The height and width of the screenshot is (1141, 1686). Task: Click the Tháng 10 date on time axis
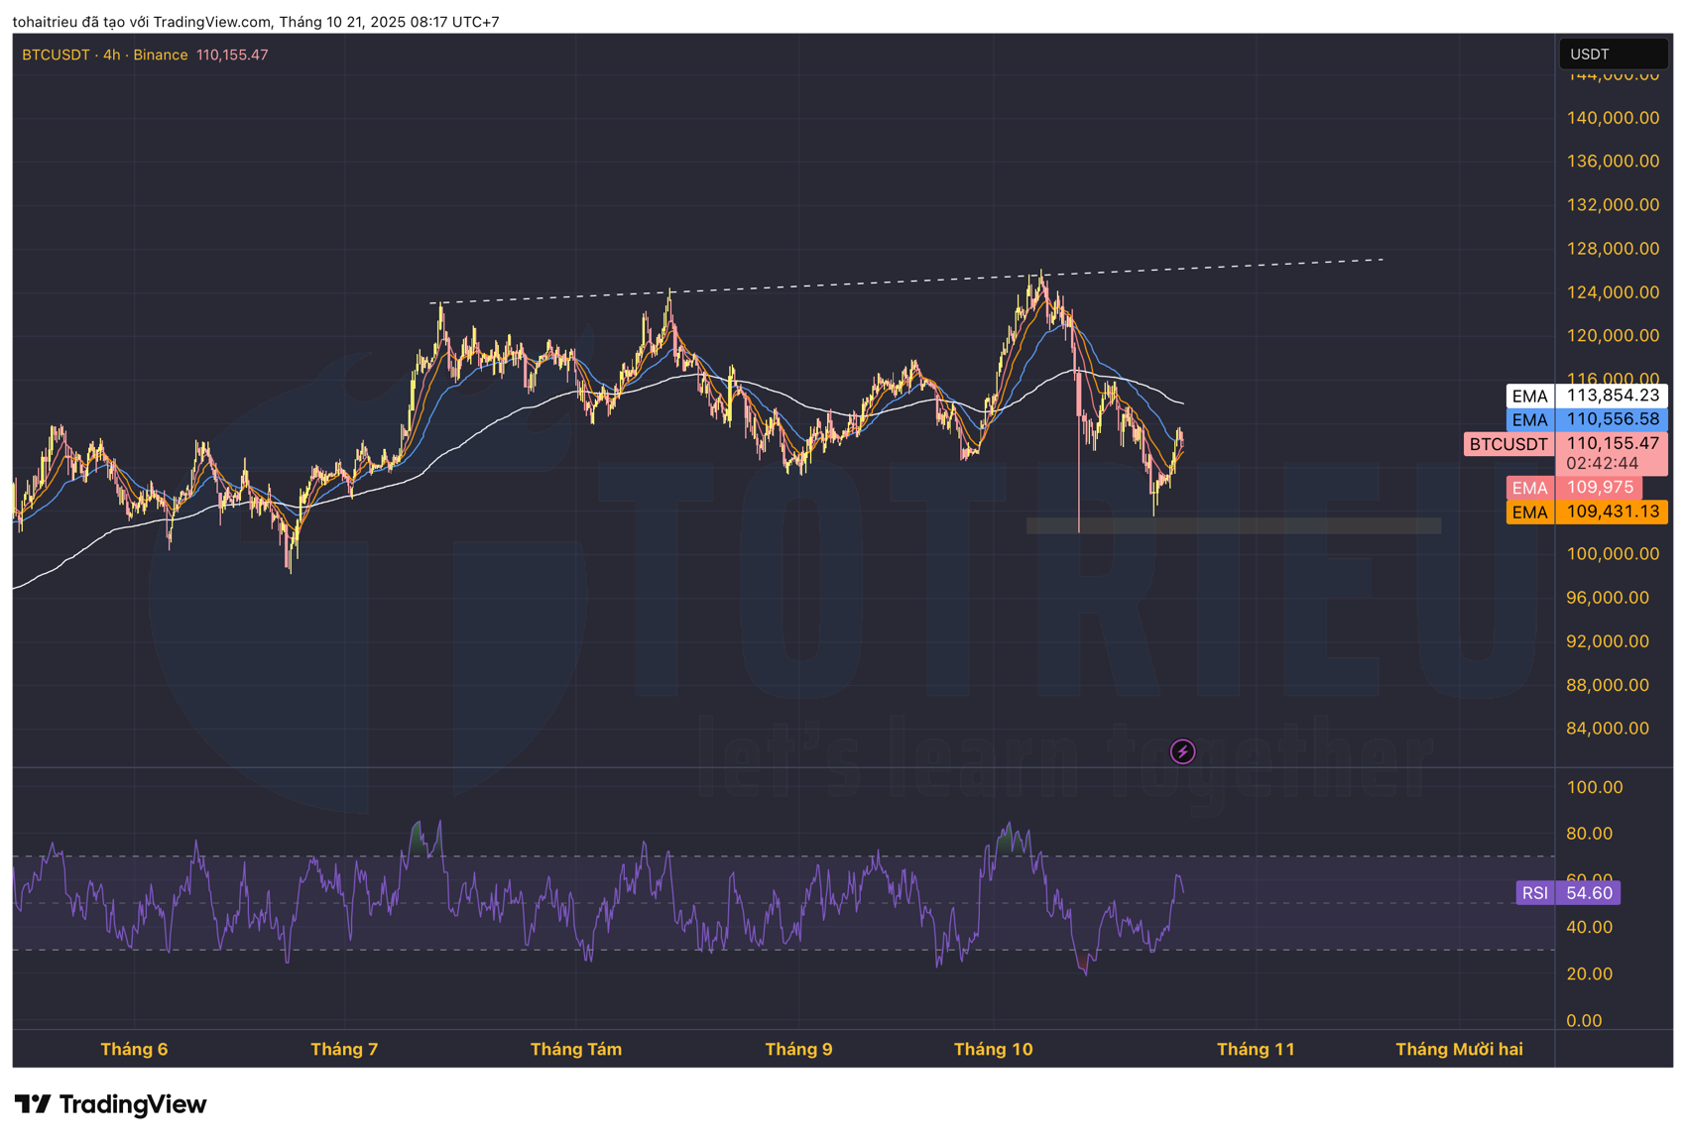(x=993, y=1049)
